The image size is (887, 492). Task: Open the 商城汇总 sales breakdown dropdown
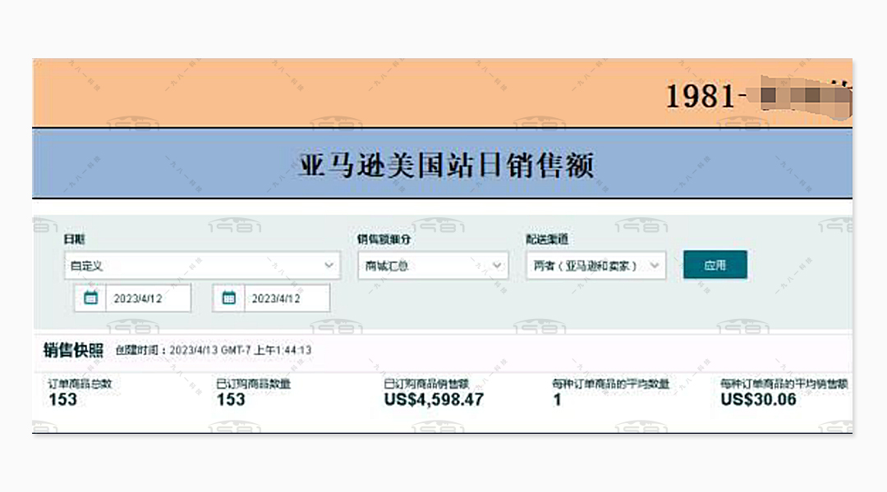[x=434, y=265]
